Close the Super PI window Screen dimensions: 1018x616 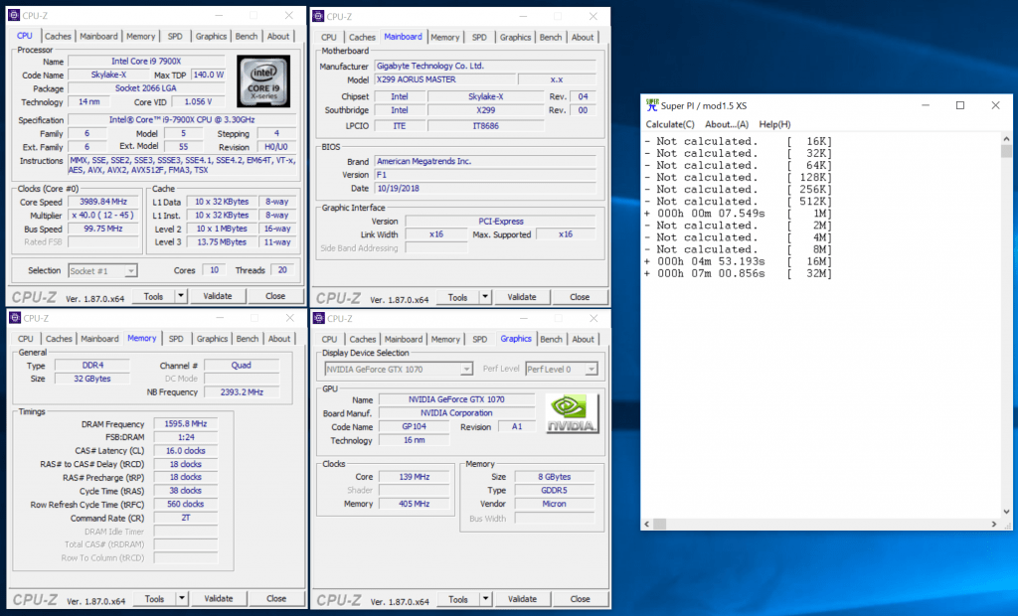(x=995, y=105)
